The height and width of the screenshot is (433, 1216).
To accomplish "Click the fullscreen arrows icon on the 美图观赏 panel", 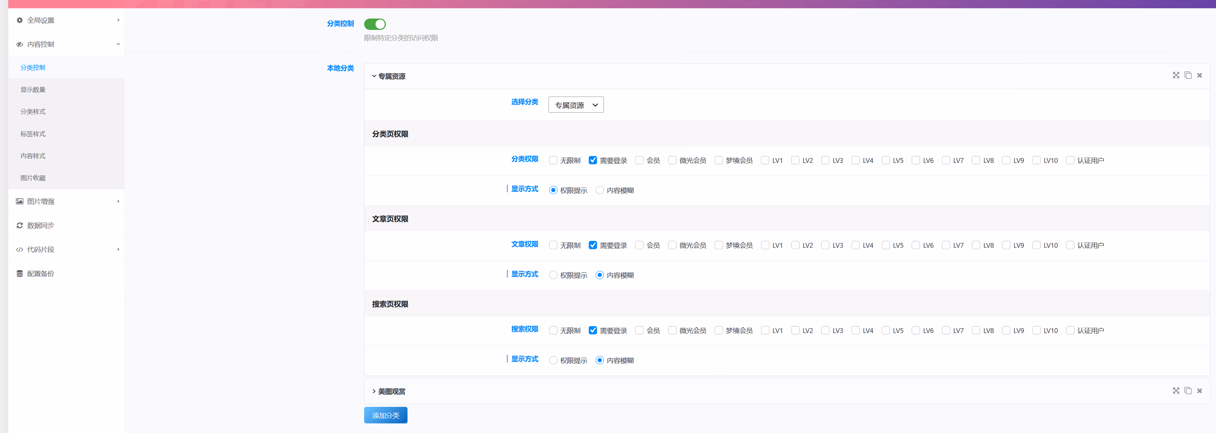I will click(1176, 390).
